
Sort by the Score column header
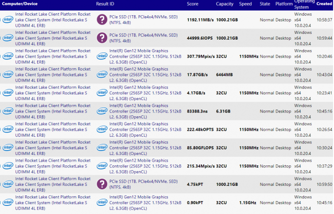tap(193, 4)
